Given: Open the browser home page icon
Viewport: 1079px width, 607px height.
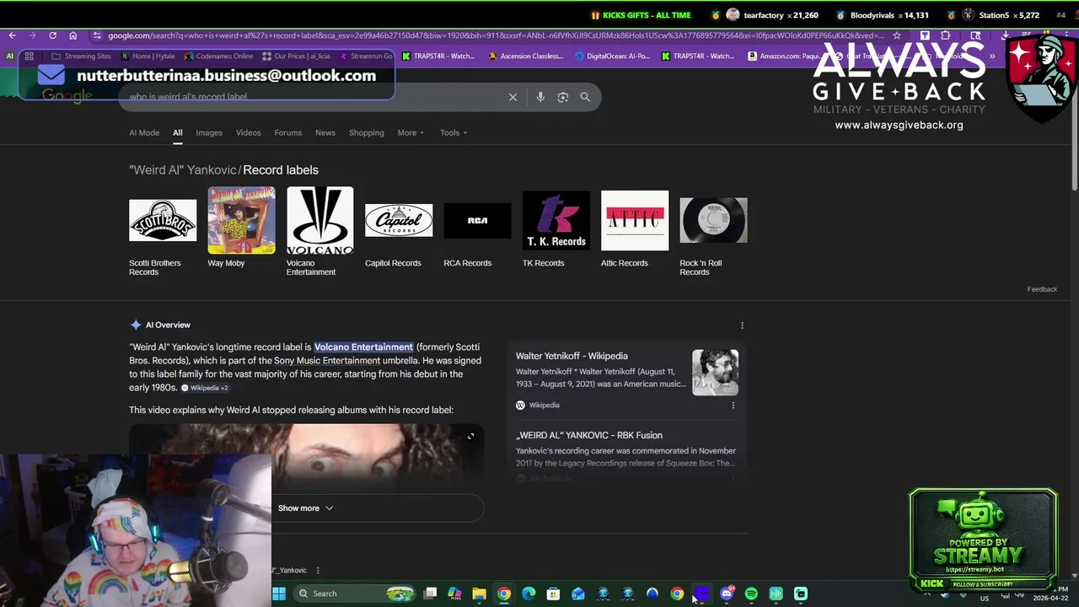Looking at the screenshot, I should coord(72,35).
